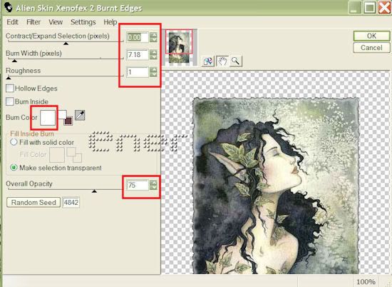Open the Filter menu
The image size is (392, 287).
(x=33, y=22)
